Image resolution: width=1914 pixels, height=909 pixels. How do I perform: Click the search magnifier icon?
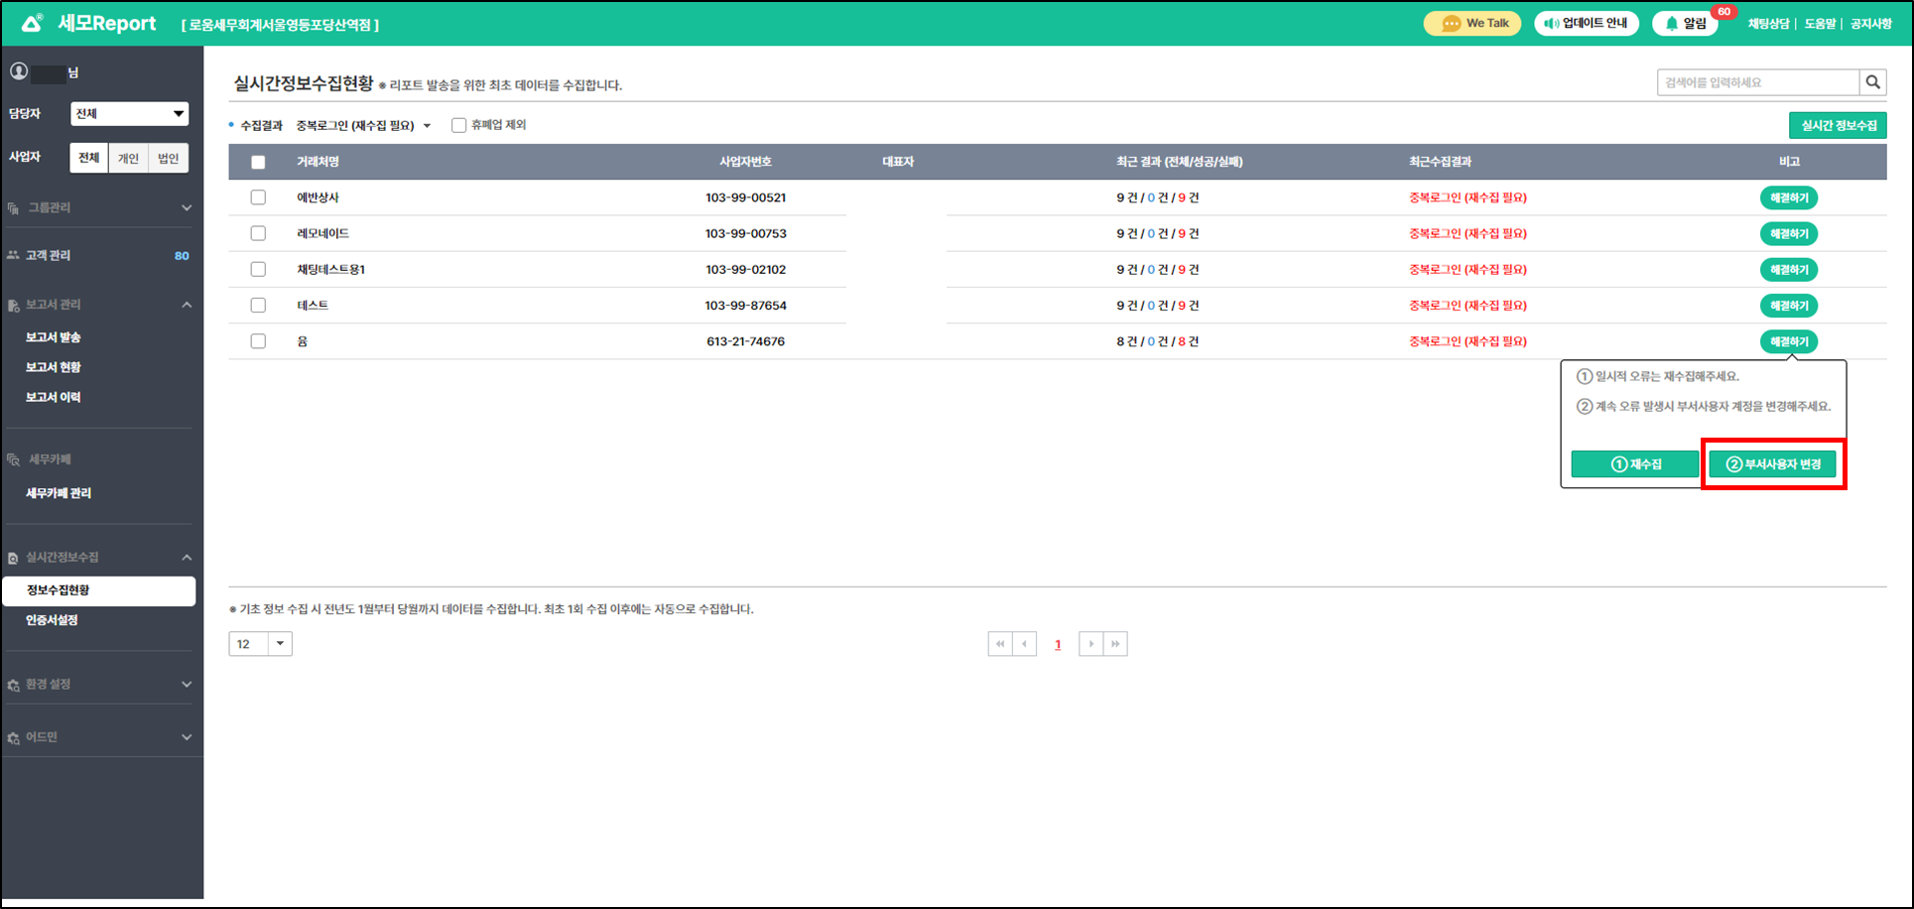(x=1872, y=82)
